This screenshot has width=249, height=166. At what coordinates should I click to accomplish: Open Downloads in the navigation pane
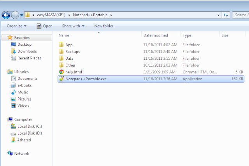click(x=27, y=51)
